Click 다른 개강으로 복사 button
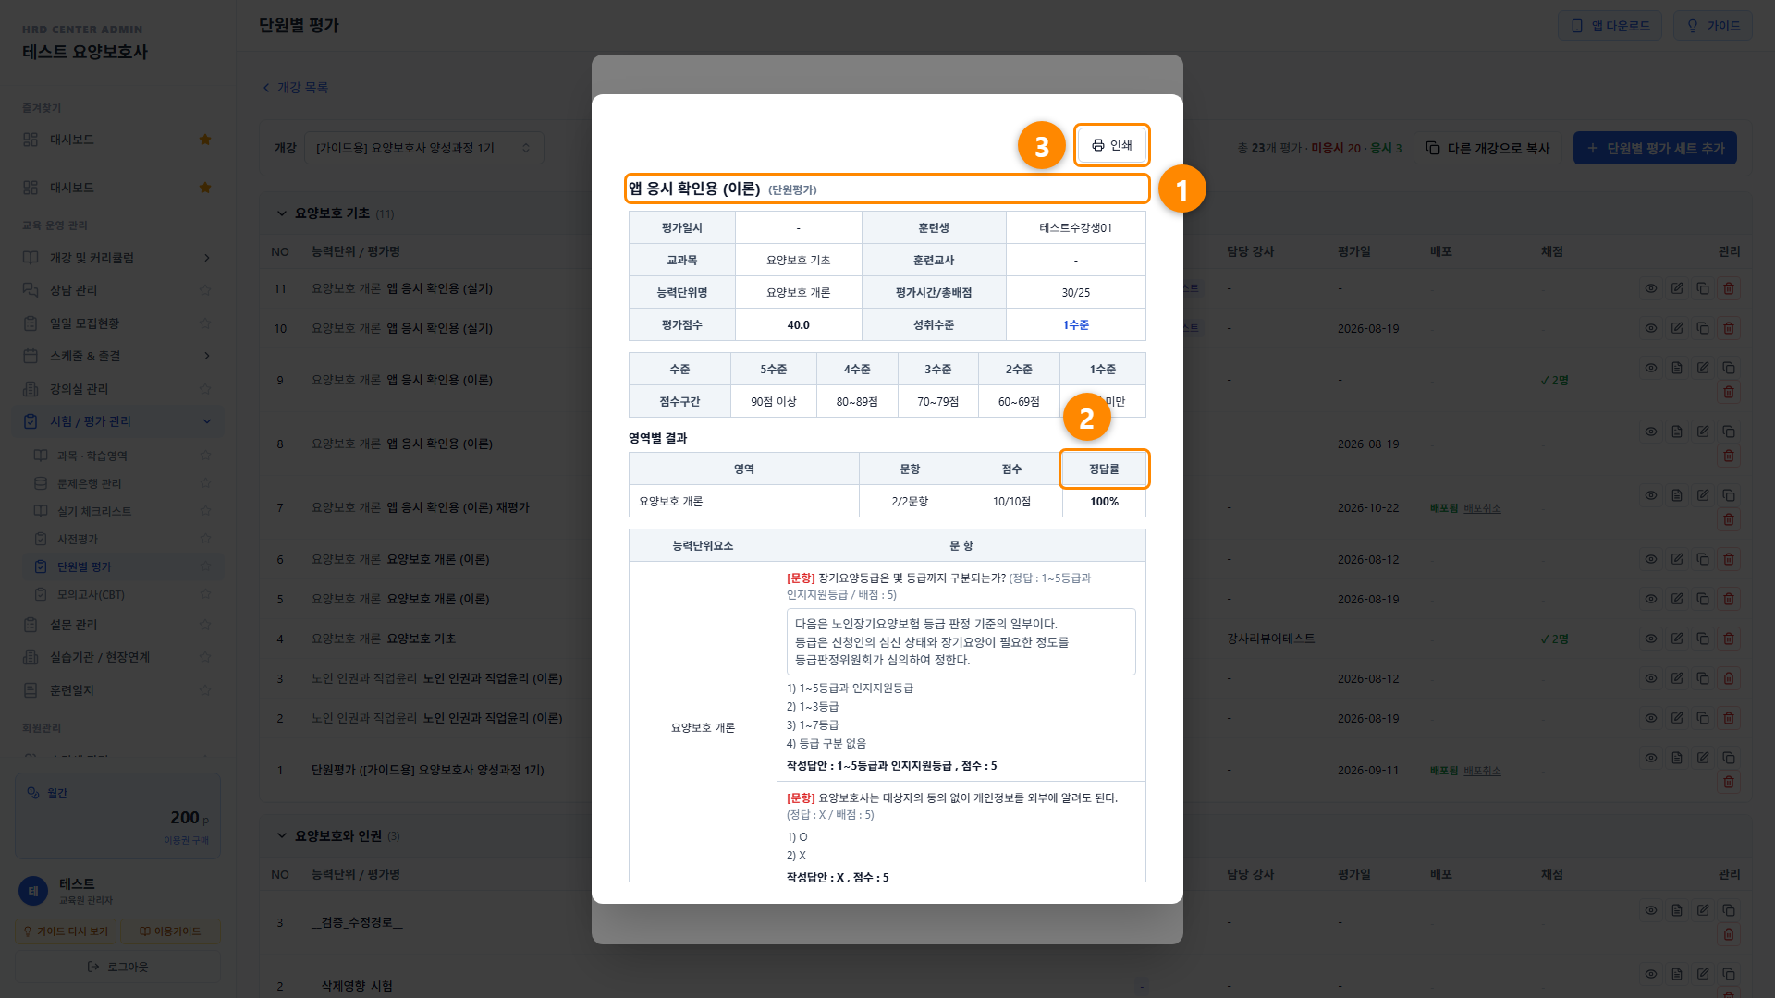Image resolution: width=1775 pixels, height=998 pixels. (x=1487, y=148)
